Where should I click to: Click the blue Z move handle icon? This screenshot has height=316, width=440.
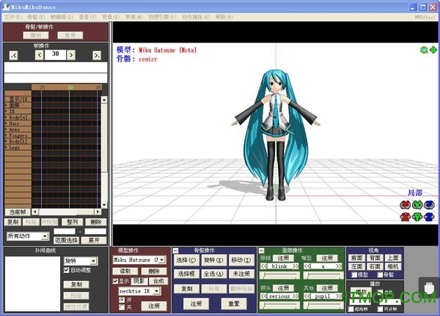[x=429, y=217]
